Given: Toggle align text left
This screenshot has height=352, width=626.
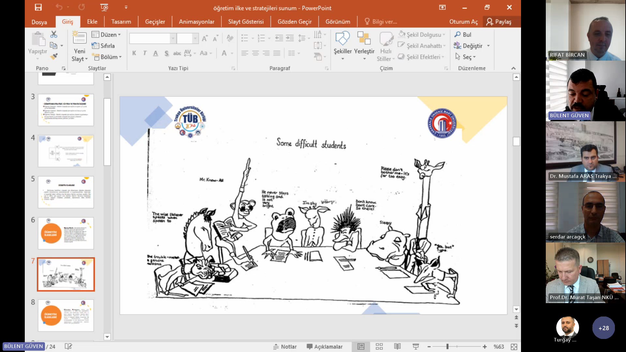Looking at the screenshot, I should click(245, 53).
